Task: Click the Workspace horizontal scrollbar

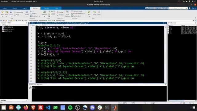Action: coord(182,101)
